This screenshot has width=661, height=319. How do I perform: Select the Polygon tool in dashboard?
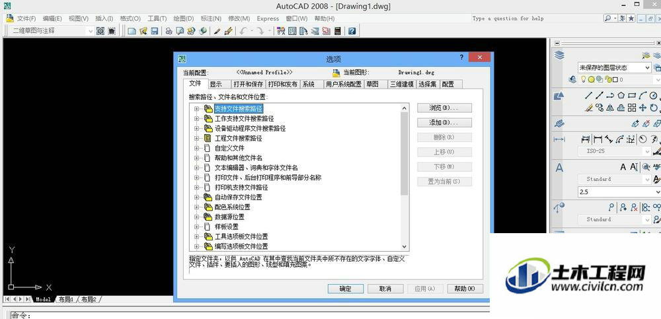point(621,95)
